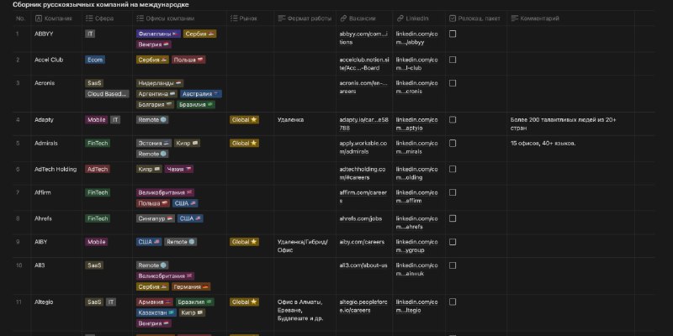Open the Global market select in Altegio row

point(244,302)
